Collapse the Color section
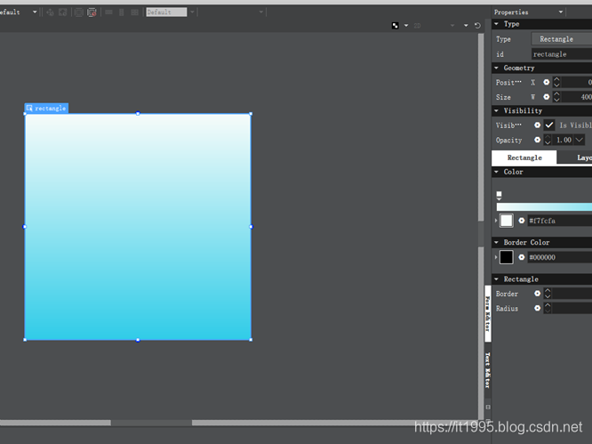 496,172
